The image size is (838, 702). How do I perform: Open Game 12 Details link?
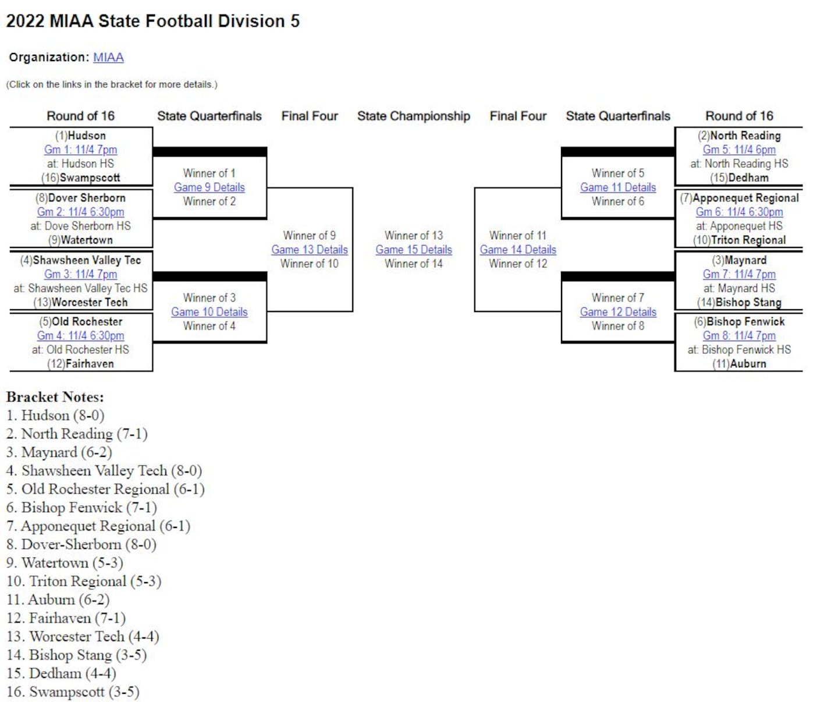pos(618,312)
